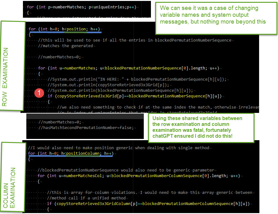Click the 'this is array for column violations' comment
The image size is (278, 214).
pos(150,193)
